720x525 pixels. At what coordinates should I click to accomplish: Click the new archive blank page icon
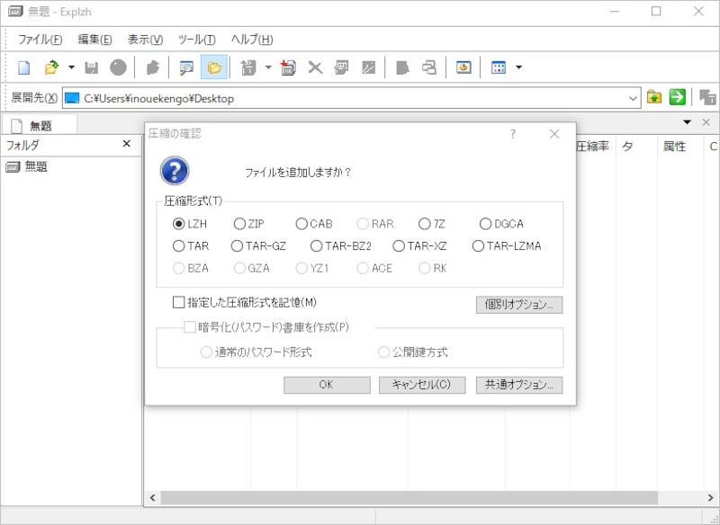pos(24,67)
